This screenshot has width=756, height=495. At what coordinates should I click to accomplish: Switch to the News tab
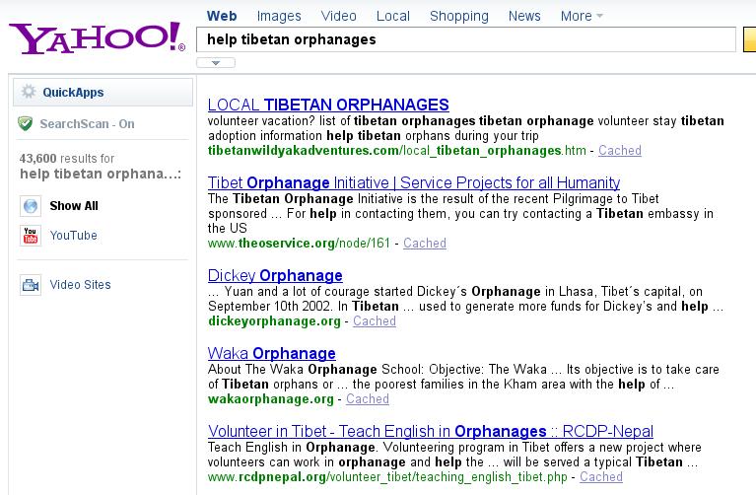pyautogui.click(x=524, y=16)
